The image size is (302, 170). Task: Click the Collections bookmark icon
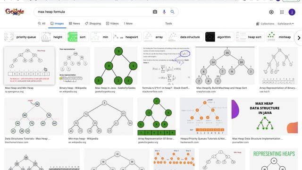coord(258,24)
